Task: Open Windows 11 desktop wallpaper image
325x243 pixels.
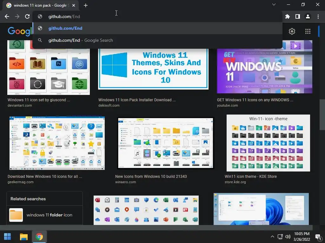Action: tap(261, 209)
